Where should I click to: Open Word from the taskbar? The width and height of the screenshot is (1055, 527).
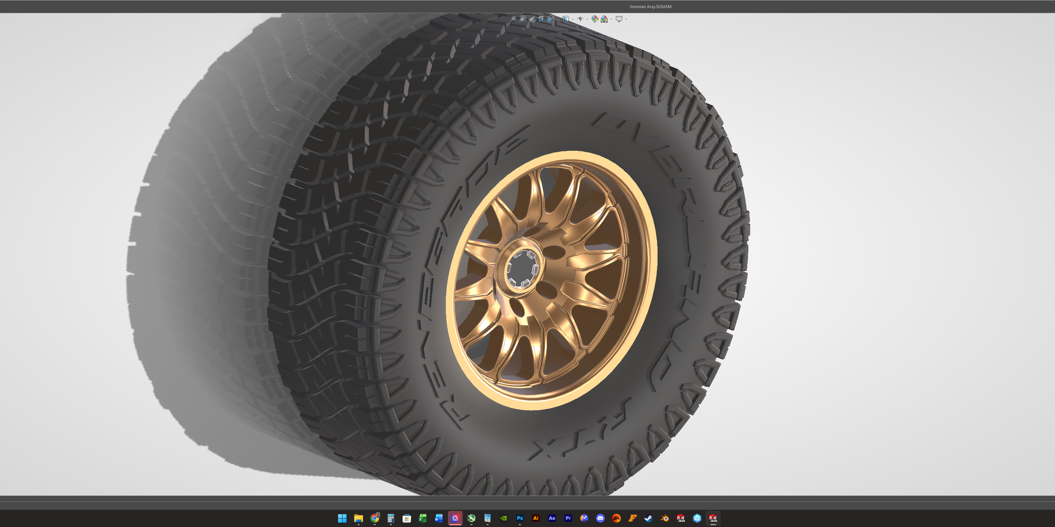click(x=439, y=518)
